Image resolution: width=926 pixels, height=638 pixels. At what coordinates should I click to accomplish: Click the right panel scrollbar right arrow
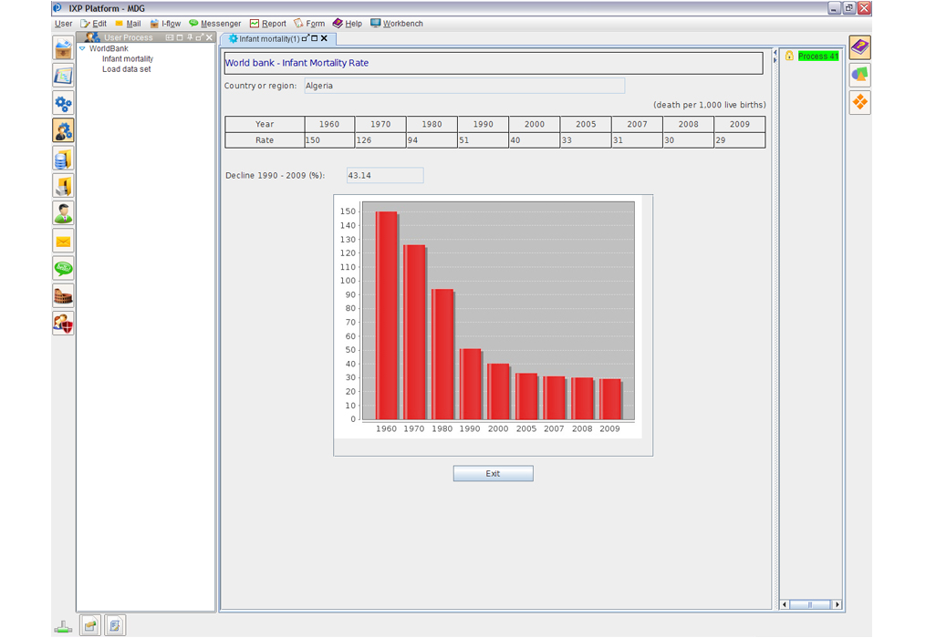[837, 604]
